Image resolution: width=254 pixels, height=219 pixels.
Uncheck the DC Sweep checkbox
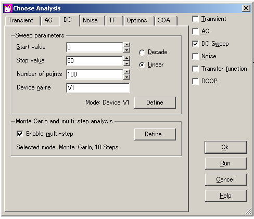pyautogui.click(x=195, y=44)
